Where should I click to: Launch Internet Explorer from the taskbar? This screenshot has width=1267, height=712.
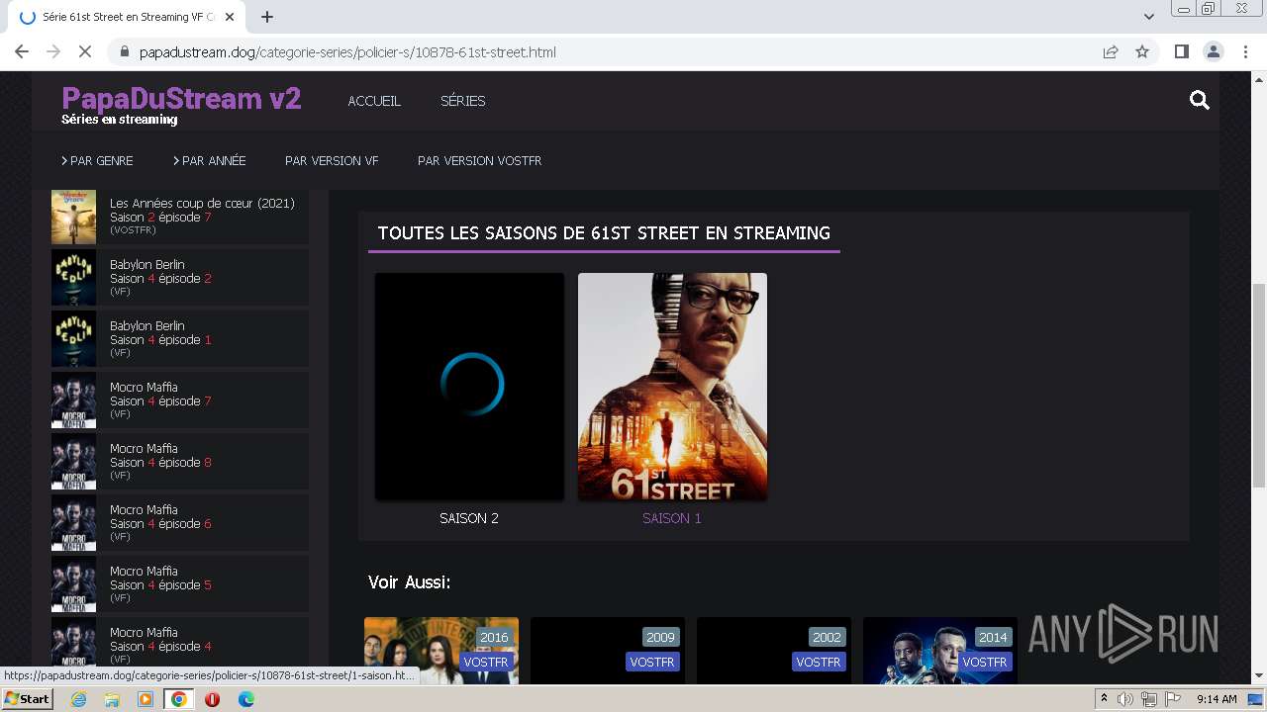coord(78,699)
